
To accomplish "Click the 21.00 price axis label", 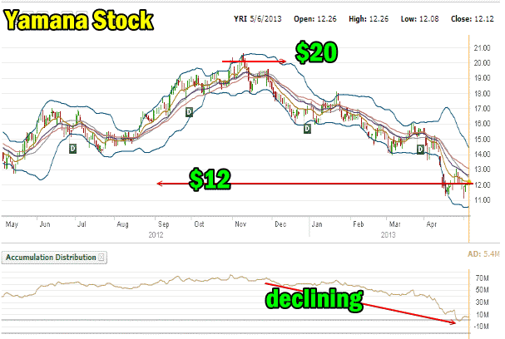I will click(x=483, y=48).
